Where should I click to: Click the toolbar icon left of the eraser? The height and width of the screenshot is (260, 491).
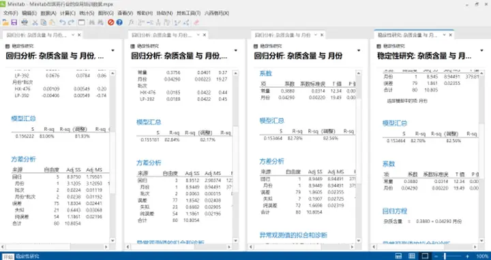pyautogui.click(x=186, y=22)
